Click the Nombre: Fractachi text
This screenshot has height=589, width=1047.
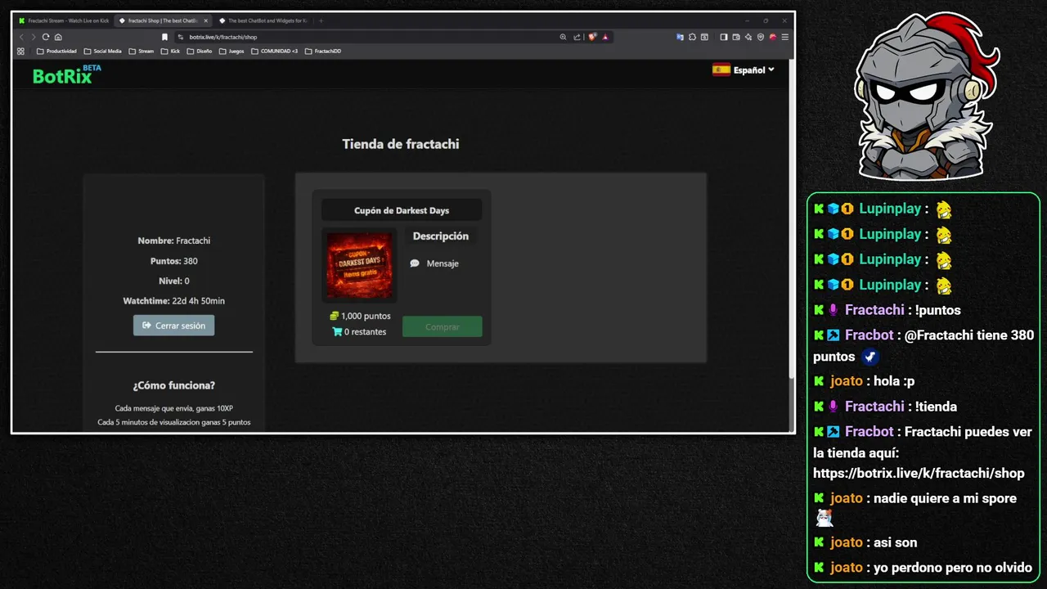pyautogui.click(x=174, y=241)
